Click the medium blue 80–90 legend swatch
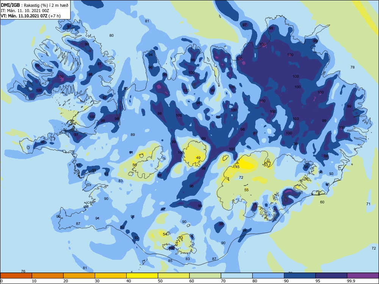 268,276
